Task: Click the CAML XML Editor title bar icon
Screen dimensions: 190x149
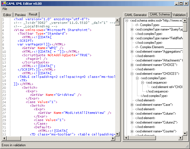Action: (x=4, y=4)
